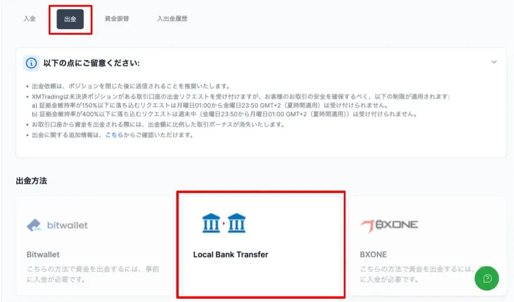The height and width of the screenshot is (302, 514).
Task: Click the line mentioning 証拠金維持率が400%以下
Action: 225,114
